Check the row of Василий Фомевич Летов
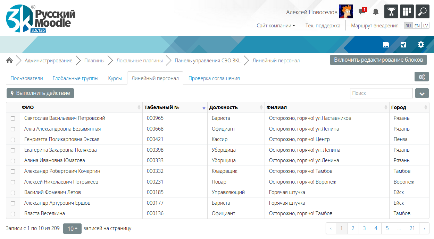This screenshot has width=434, height=239. (x=13, y=193)
